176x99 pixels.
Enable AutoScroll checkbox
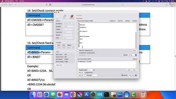[x=109, y=21]
